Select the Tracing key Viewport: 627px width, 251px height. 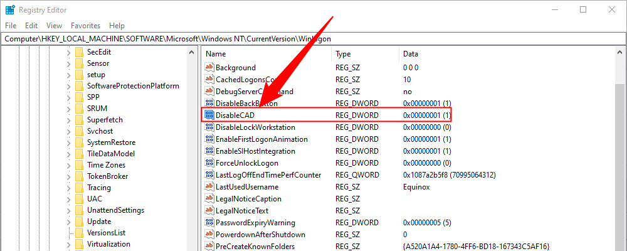click(99, 188)
